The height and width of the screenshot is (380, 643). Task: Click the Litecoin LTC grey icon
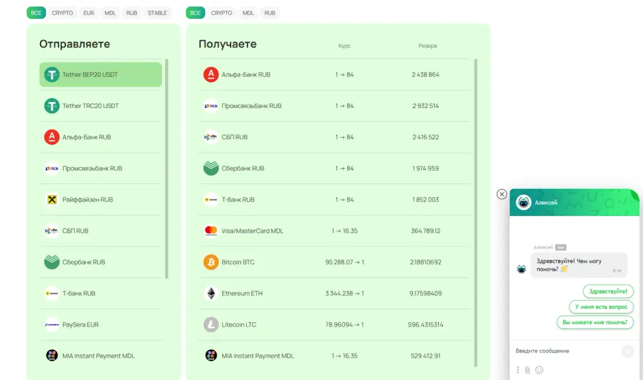(x=211, y=324)
